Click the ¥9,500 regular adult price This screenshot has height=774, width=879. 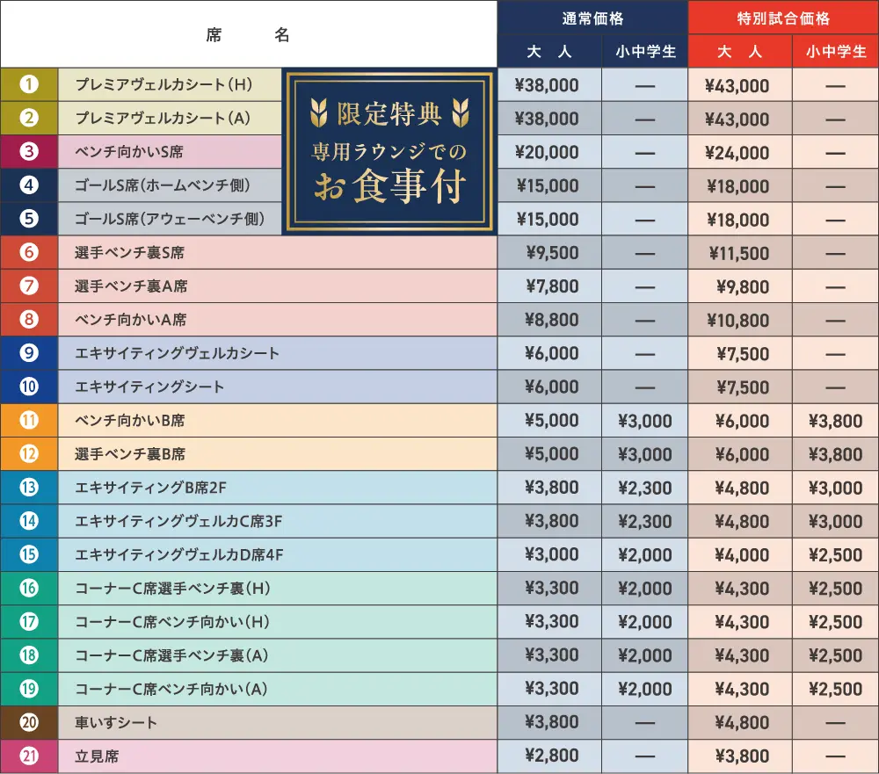pyautogui.click(x=551, y=253)
